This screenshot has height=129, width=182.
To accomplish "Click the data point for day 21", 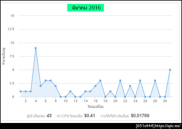I will [120, 80].
